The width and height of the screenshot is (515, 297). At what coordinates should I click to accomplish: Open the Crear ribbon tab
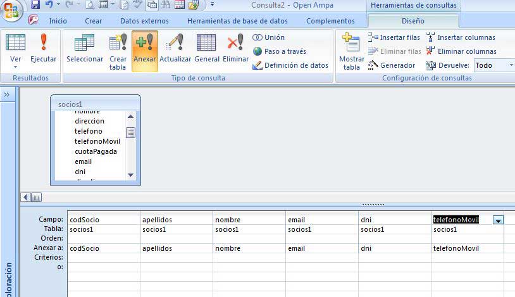click(x=94, y=21)
